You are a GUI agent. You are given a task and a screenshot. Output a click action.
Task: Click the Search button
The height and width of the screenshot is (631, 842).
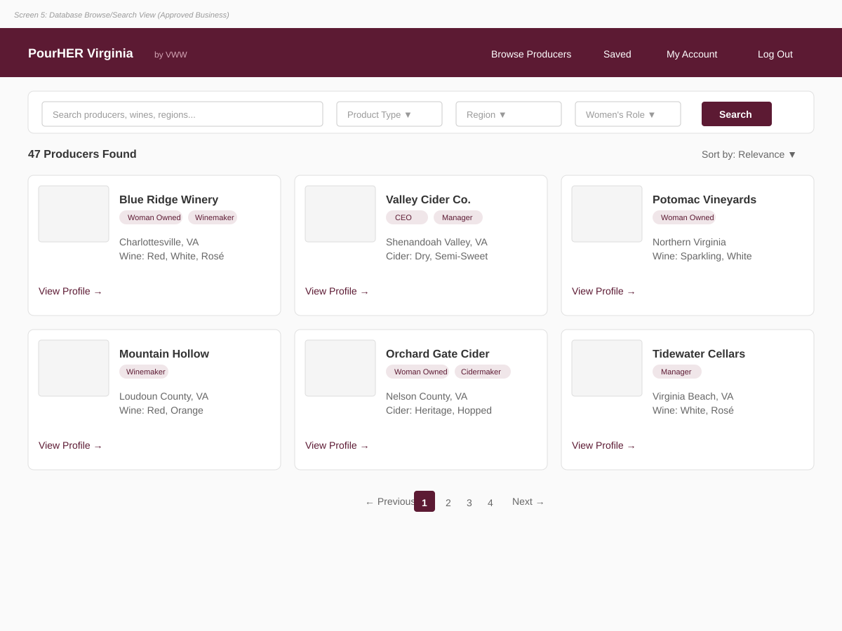(737, 114)
